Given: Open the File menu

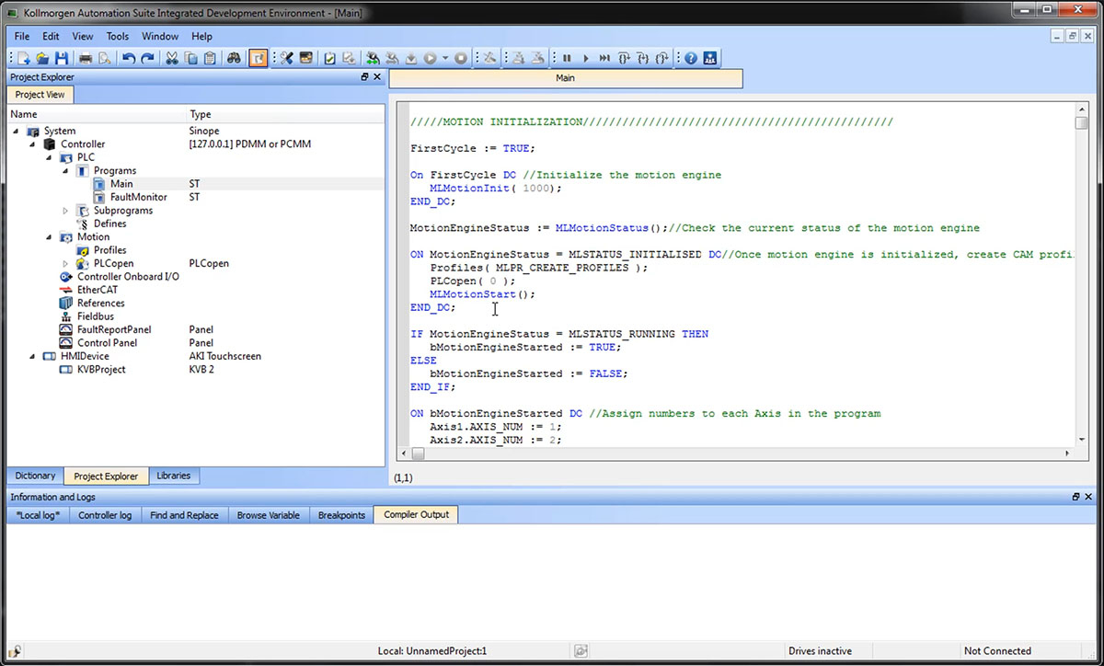Looking at the screenshot, I should pos(22,37).
